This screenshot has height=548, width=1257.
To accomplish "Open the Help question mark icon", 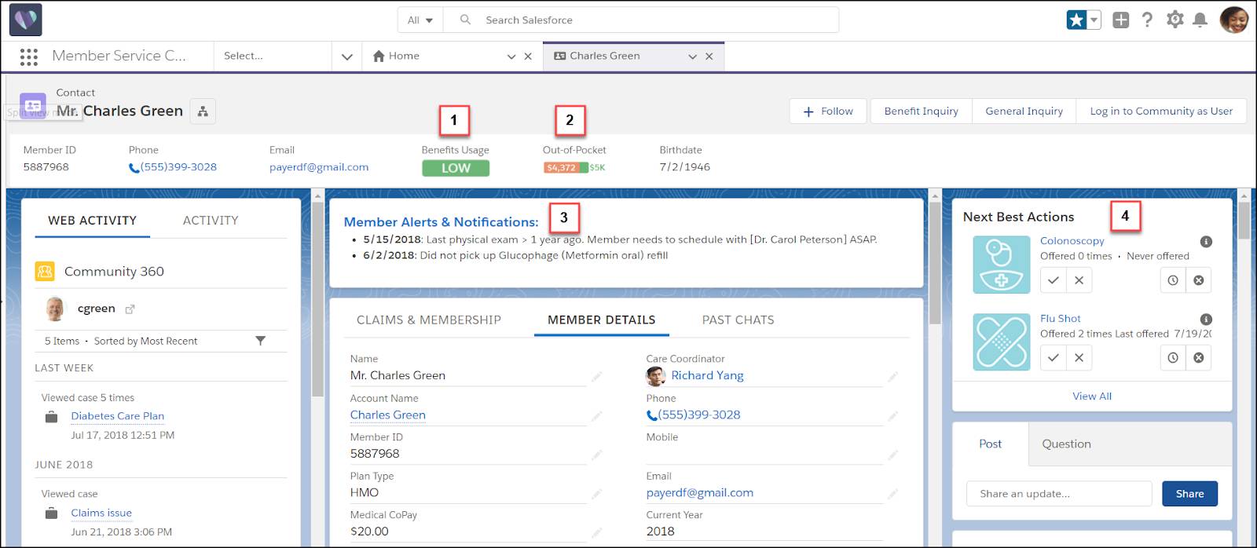I will point(1147,20).
